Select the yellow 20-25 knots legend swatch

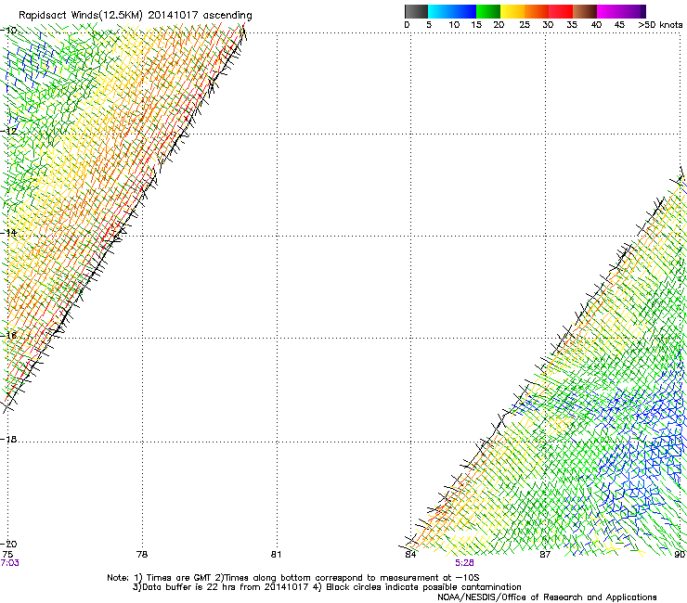pos(512,11)
